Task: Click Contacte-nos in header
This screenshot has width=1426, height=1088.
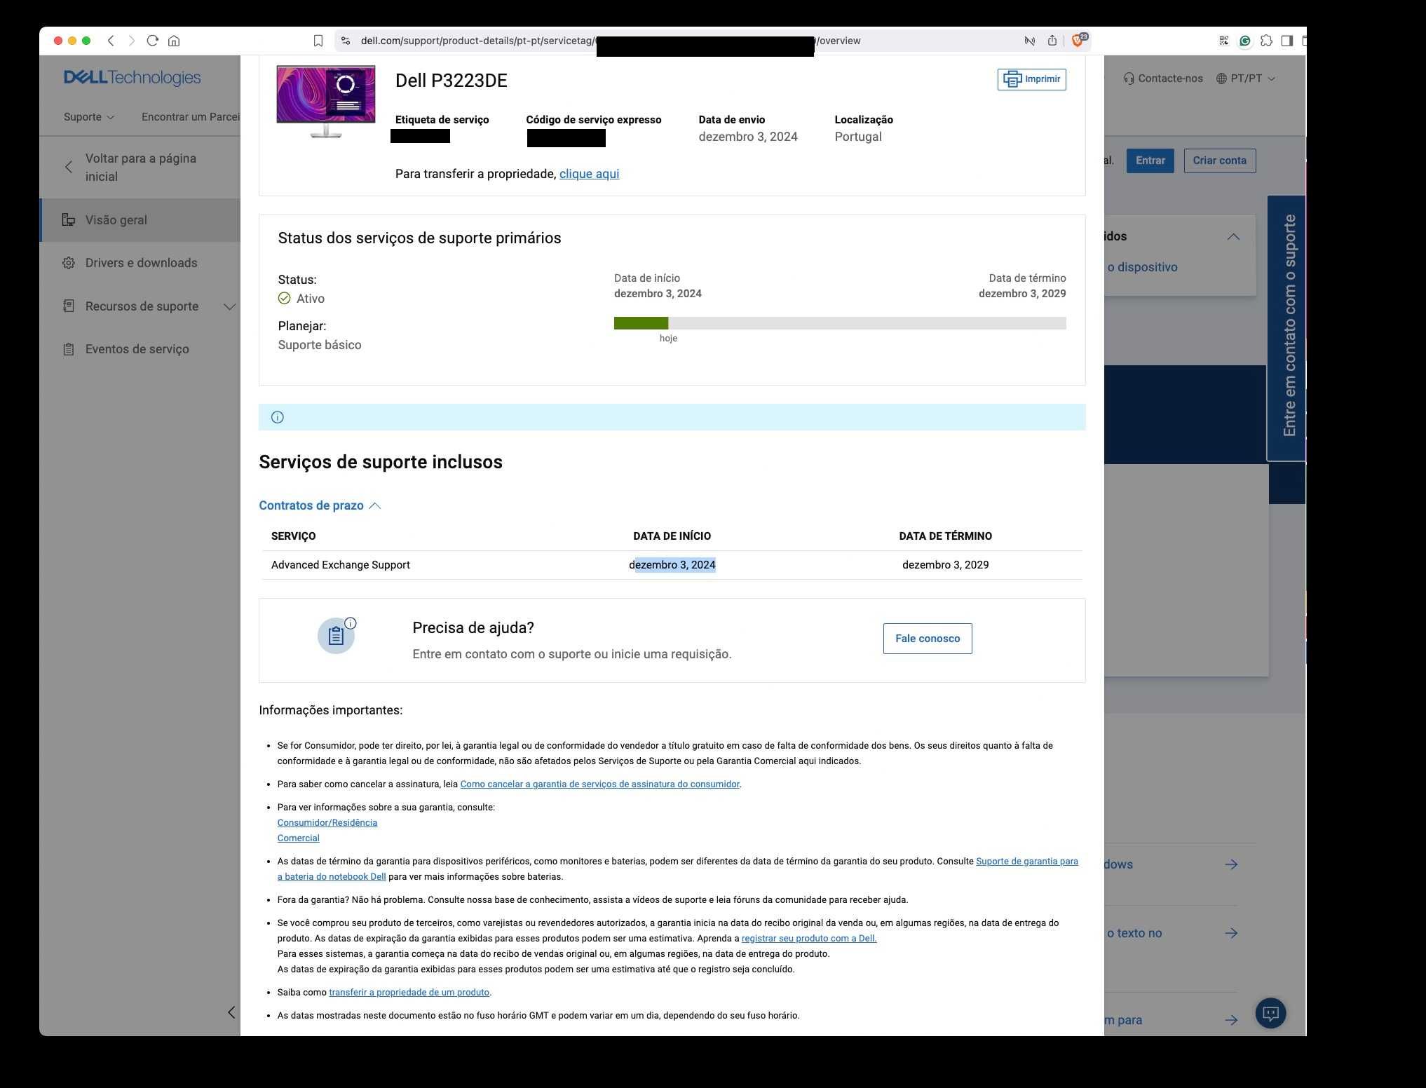Action: (1163, 79)
